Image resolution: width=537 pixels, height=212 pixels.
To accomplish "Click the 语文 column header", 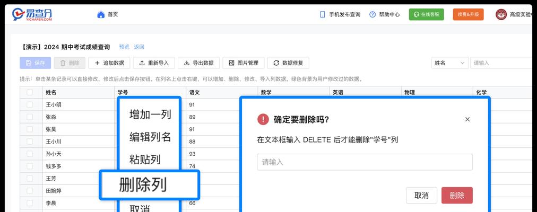I will coord(222,92).
